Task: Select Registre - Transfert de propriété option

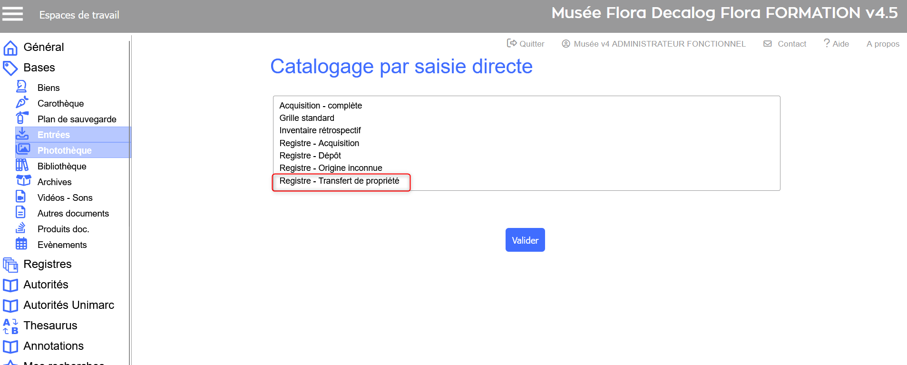Action: pyautogui.click(x=339, y=181)
